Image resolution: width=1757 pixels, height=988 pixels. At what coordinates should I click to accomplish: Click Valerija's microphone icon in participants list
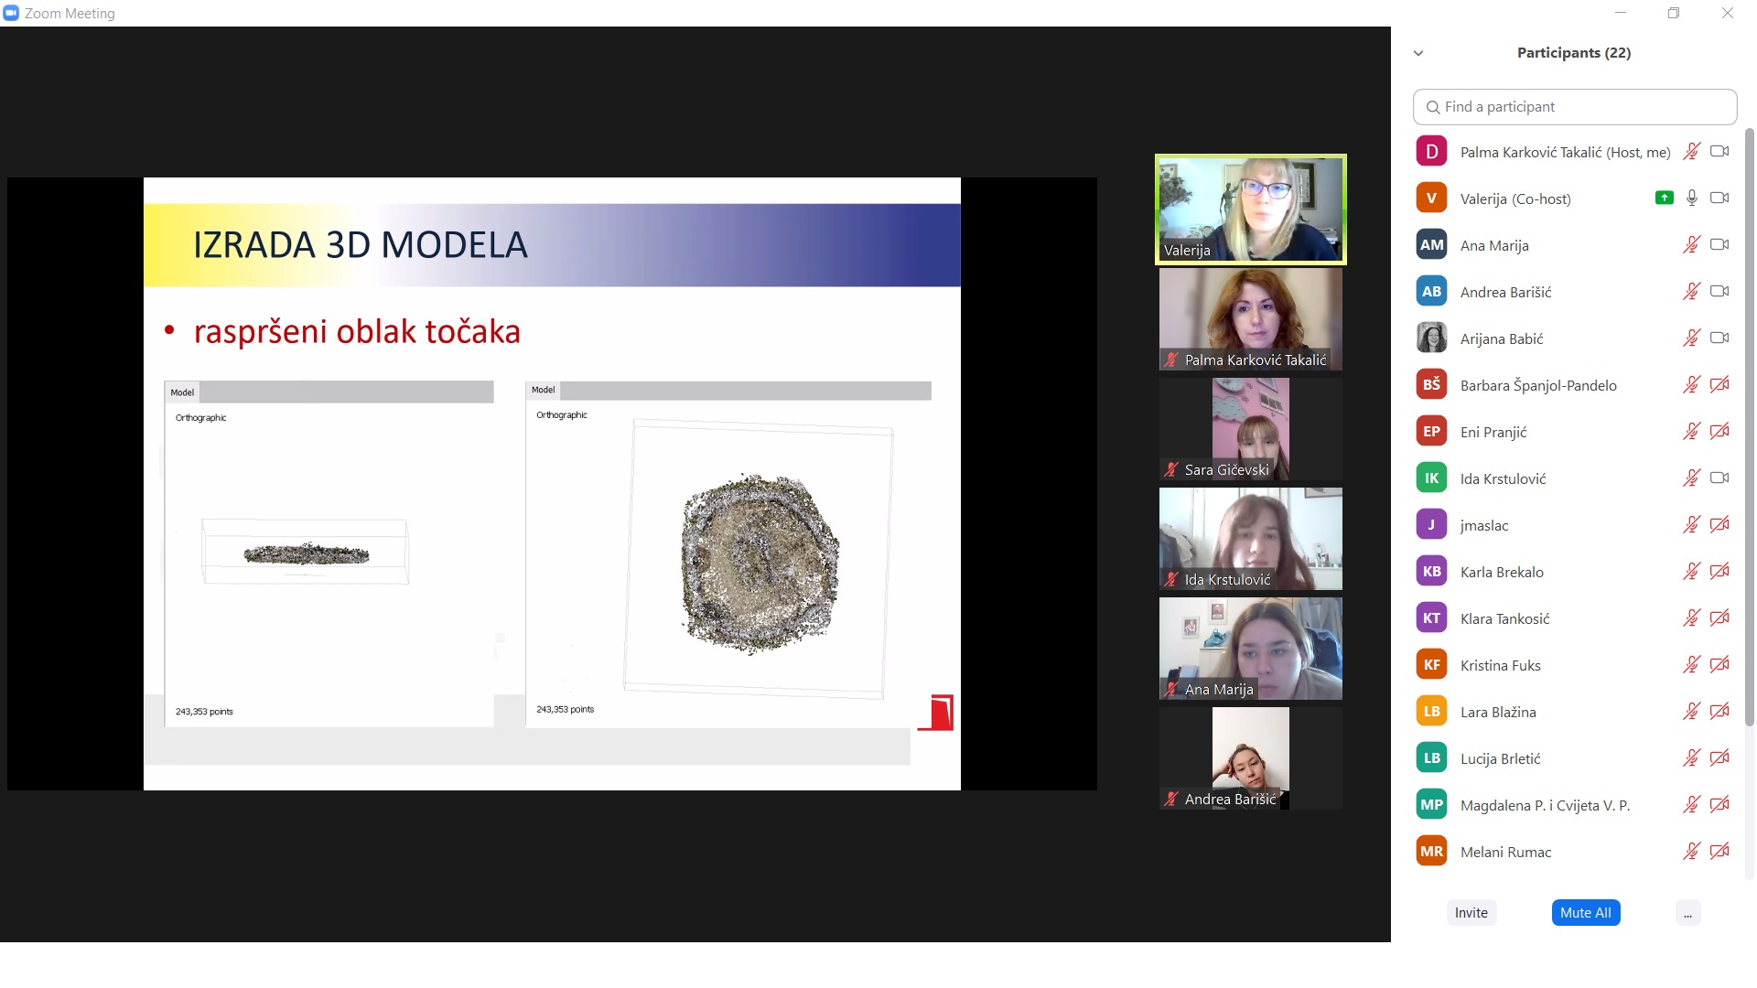(x=1691, y=198)
